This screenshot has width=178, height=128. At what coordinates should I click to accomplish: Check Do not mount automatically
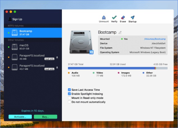[69, 102]
